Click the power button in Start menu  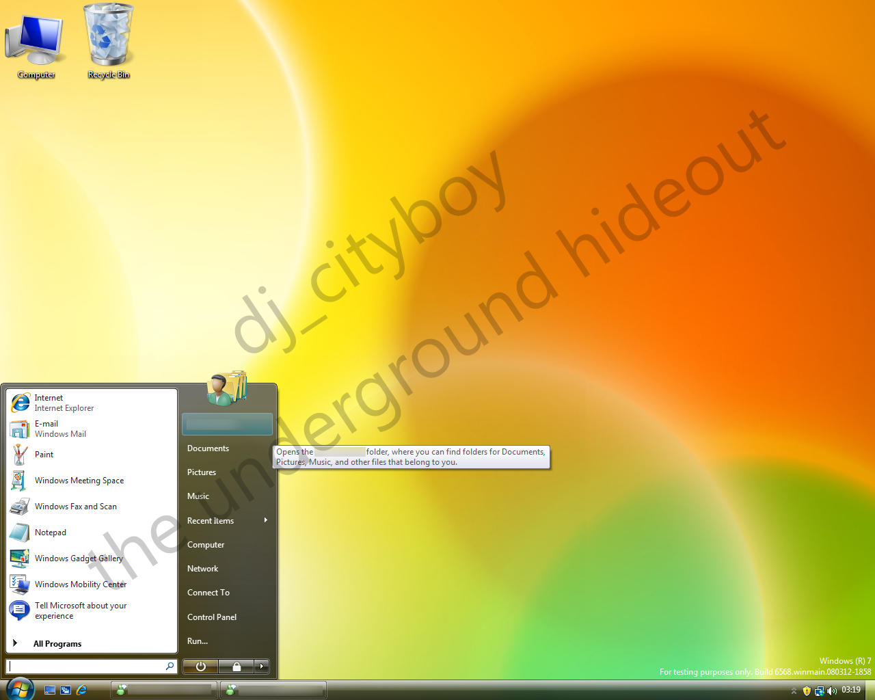coord(200,667)
